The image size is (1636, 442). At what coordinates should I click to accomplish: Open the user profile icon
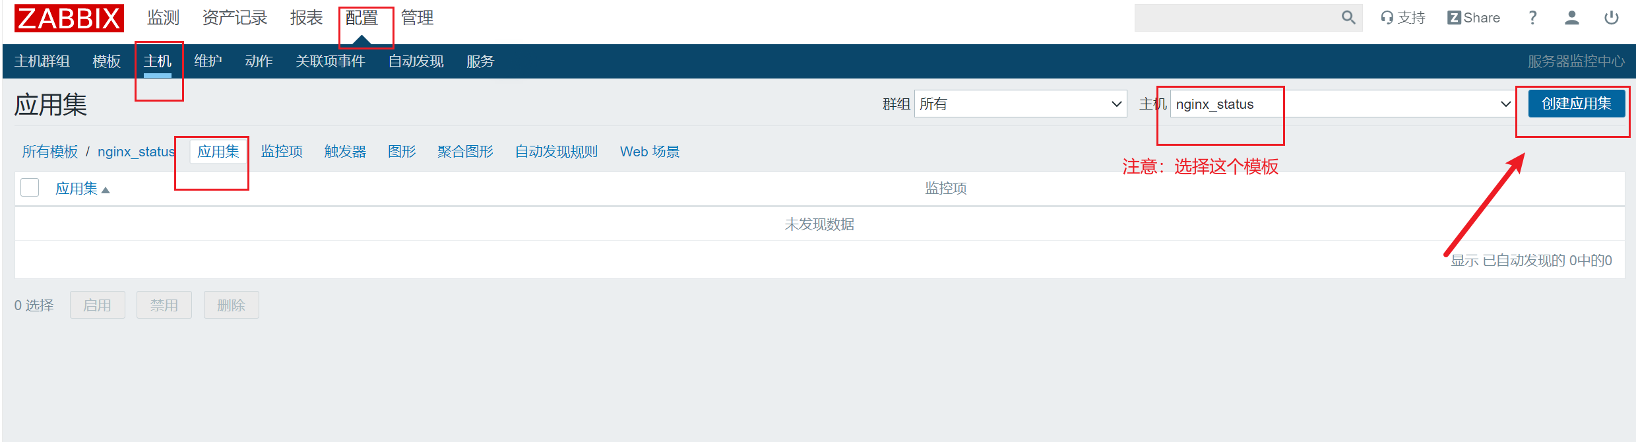[1572, 18]
